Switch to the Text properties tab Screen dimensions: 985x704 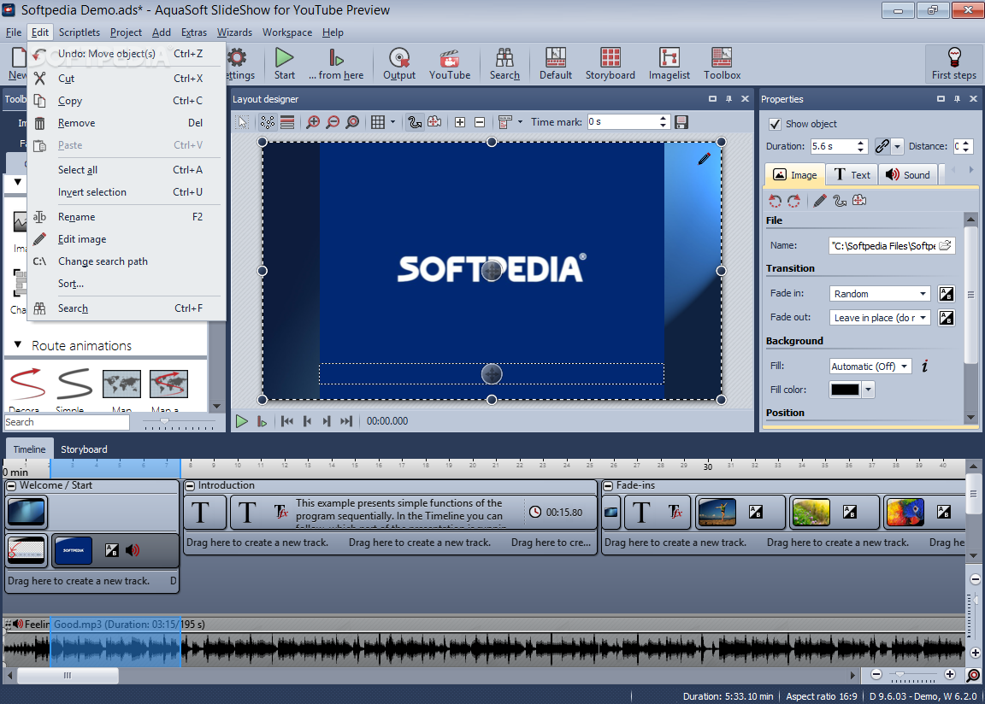(x=852, y=175)
